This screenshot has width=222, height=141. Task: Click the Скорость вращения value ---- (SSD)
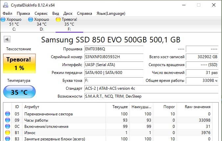pyautogui.click(x=202, y=65)
